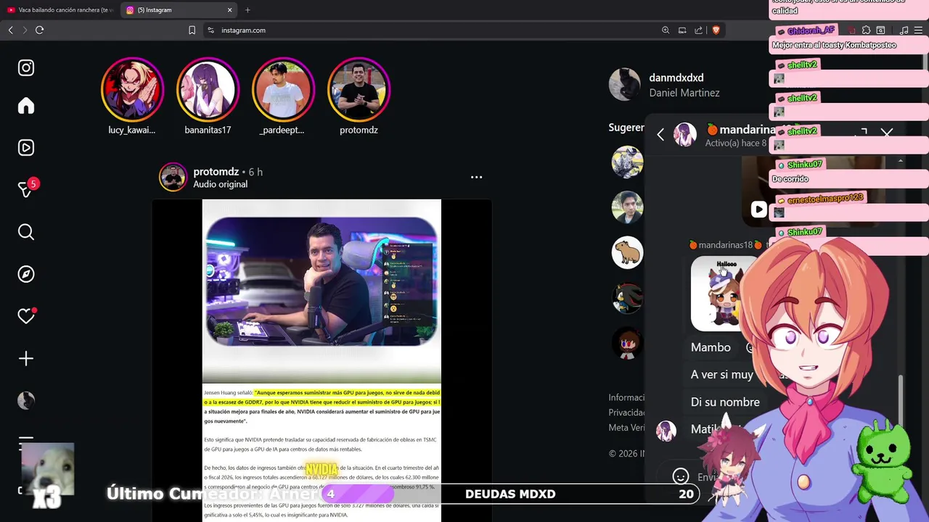Click danmdxdxd profile picture
Screen dimensions: 929x522
(624, 85)
